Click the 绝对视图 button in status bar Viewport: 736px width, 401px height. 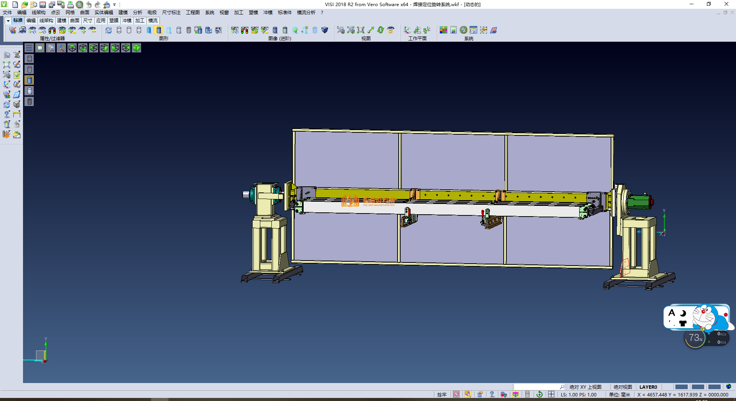pos(623,387)
